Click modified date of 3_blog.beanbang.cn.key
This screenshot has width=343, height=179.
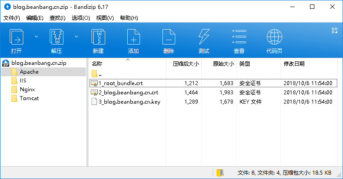pyautogui.click(x=308, y=102)
